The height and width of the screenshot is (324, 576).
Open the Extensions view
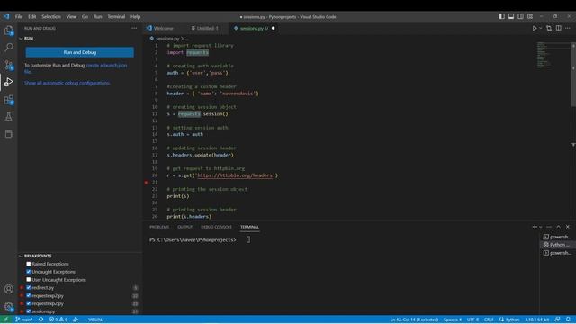pos(8,100)
